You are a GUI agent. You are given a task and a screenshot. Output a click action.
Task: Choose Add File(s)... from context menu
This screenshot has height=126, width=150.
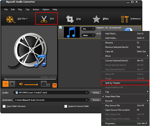click(125, 34)
